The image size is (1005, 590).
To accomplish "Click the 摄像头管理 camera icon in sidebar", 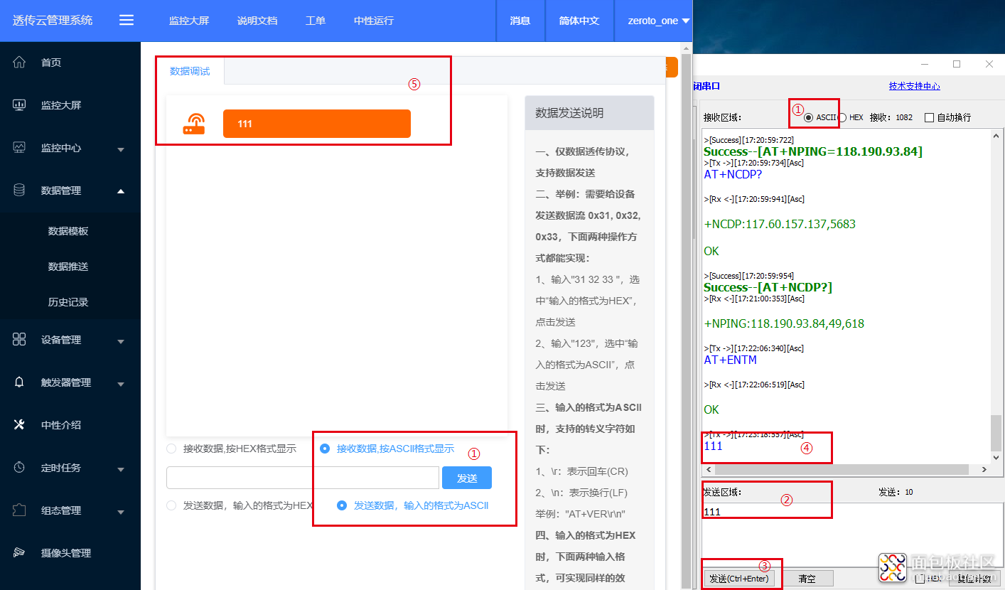I will point(20,553).
